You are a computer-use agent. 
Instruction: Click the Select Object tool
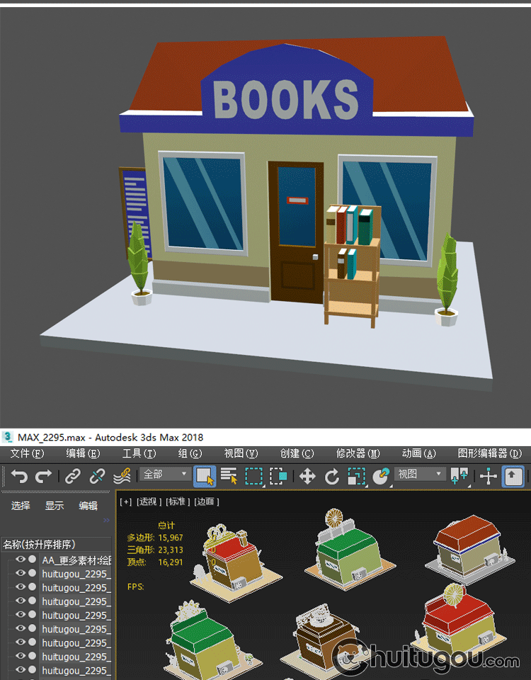(205, 476)
